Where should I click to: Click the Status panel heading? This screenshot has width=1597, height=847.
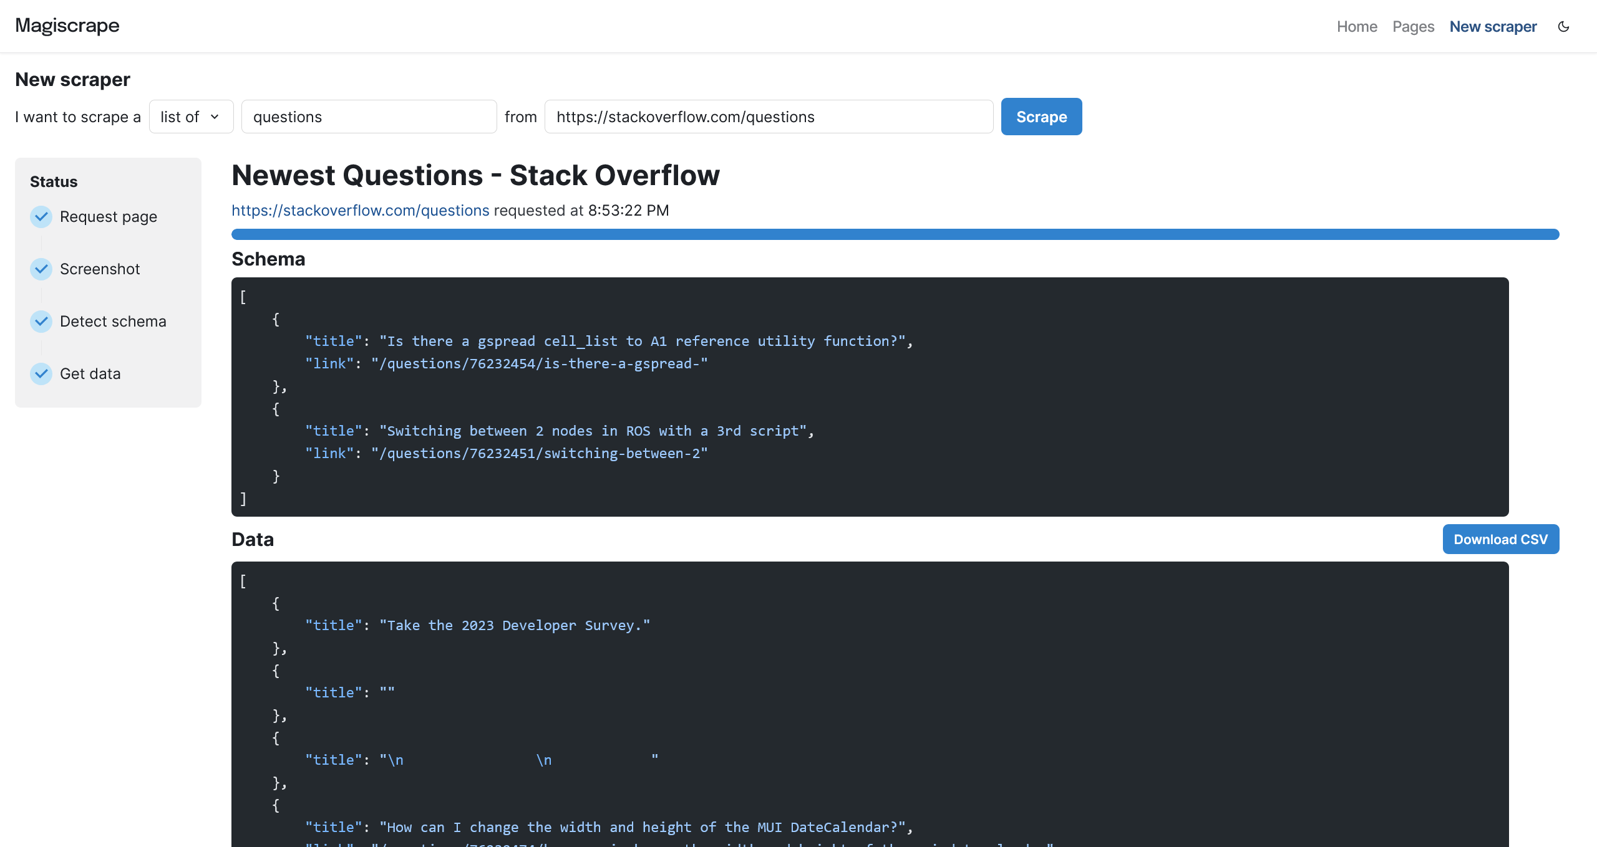54,182
